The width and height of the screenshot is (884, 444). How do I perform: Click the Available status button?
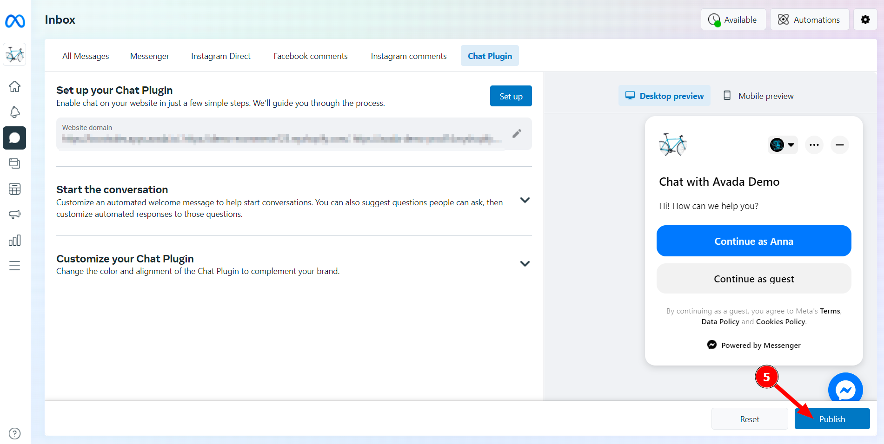[733, 20]
